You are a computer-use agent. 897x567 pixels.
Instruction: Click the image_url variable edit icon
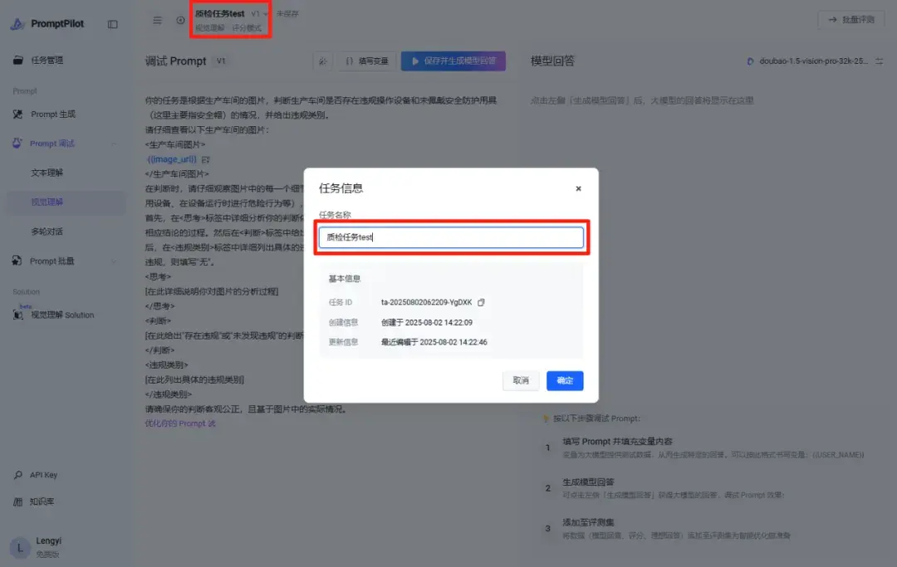pyautogui.click(x=205, y=159)
